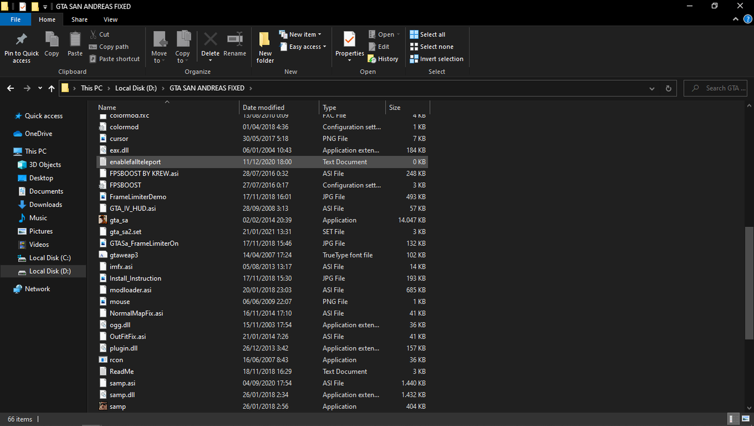Click Cut in the Clipboard group
This screenshot has height=426, width=754.
click(100, 34)
